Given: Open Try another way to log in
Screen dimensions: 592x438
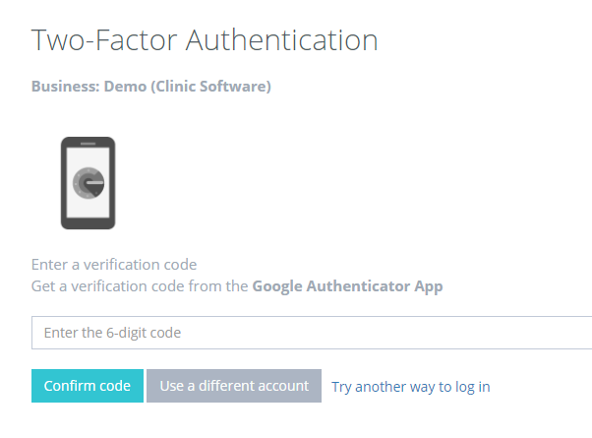Looking at the screenshot, I should (x=410, y=387).
